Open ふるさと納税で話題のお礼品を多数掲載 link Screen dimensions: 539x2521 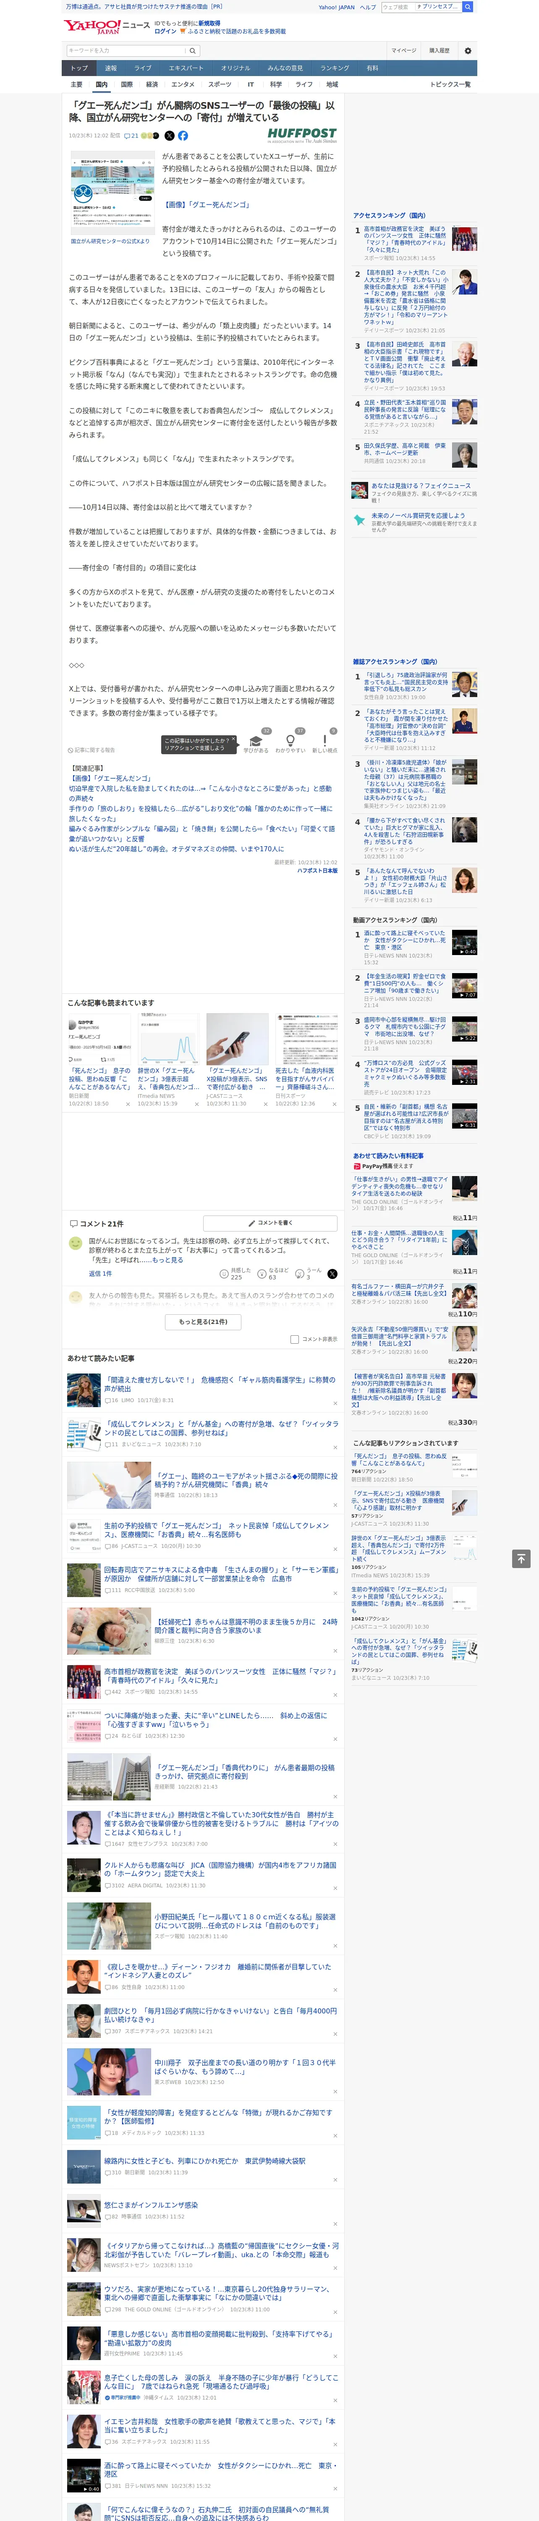238,32
